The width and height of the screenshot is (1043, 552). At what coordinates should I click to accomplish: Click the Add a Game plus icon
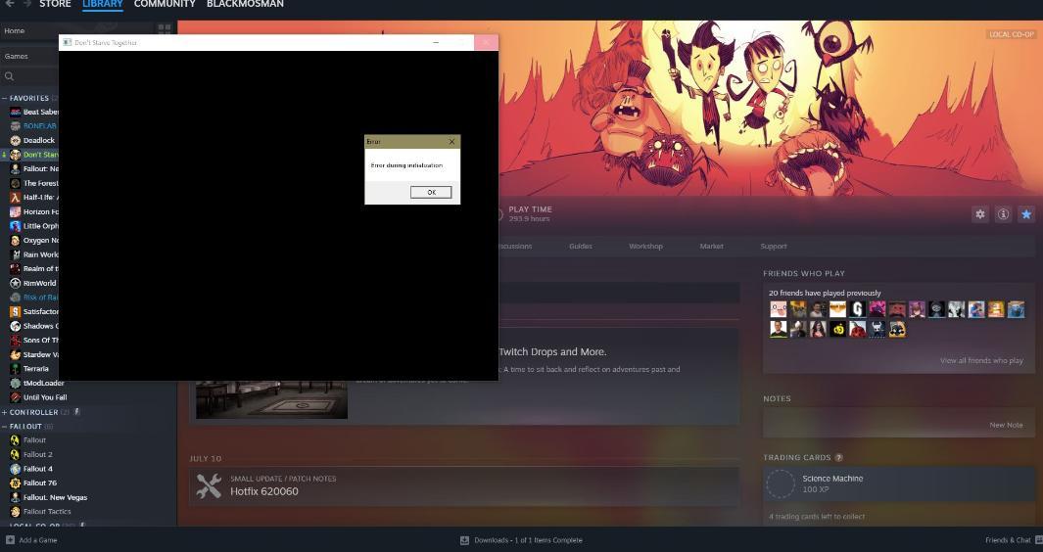(10, 540)
